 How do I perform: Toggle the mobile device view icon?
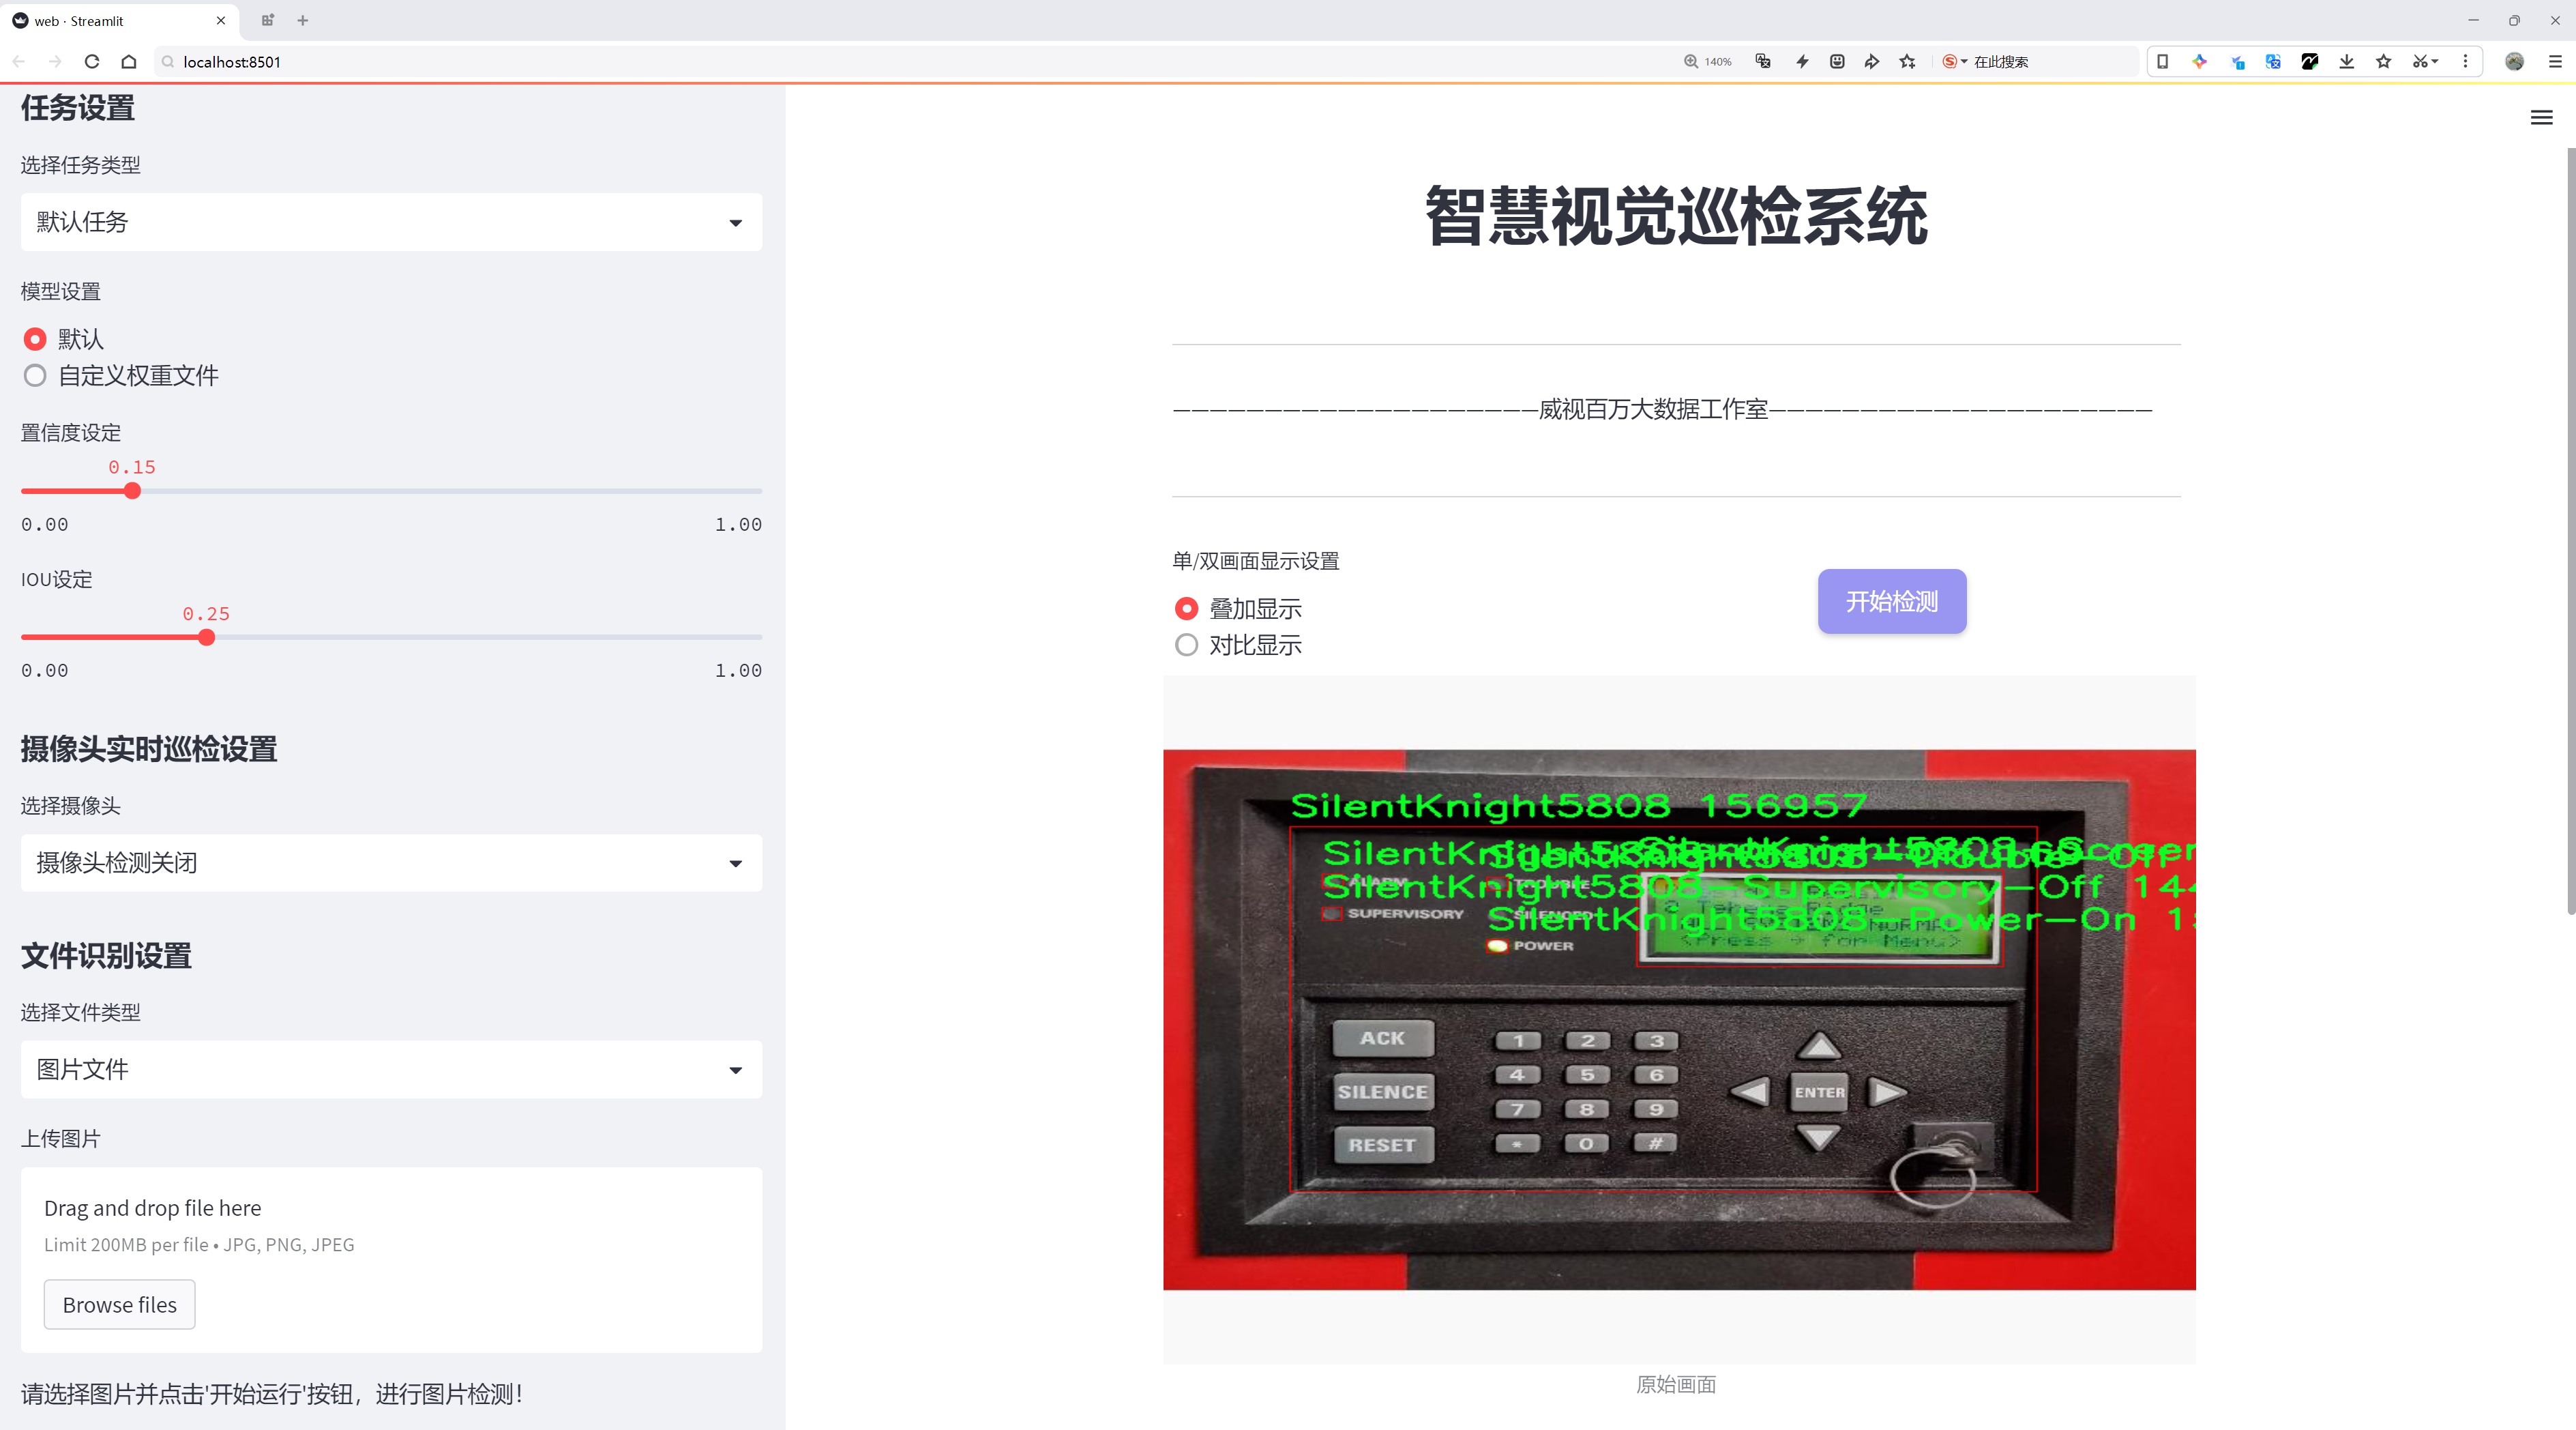click(x=2162, y=61)
